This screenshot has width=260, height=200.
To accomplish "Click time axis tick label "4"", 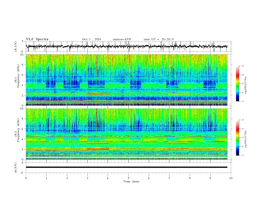I will pos(108,178).
